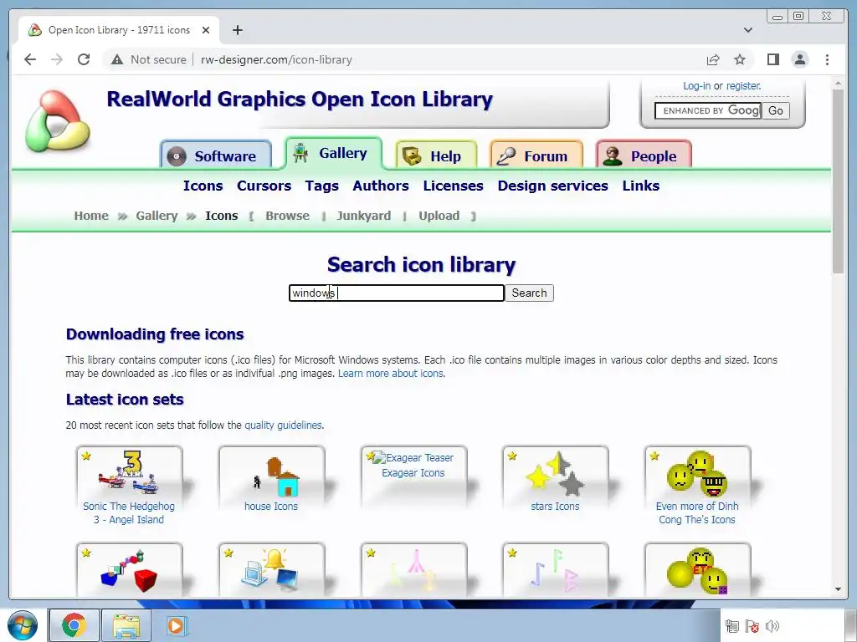Screen dimensions: 857x642
Task: Click the Chrome taskbar icon
Action: coord(74,625)
